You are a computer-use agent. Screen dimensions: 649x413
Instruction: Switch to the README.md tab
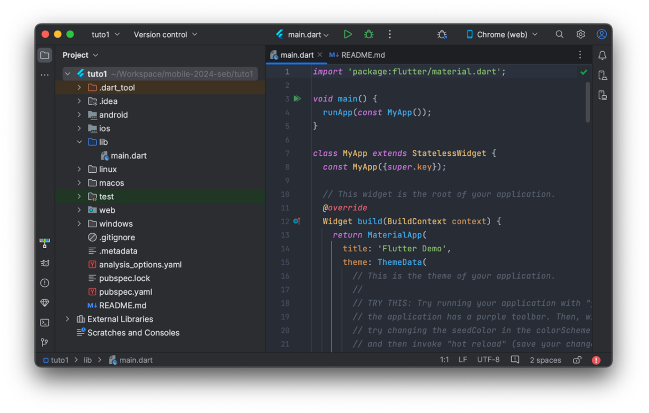362,55
